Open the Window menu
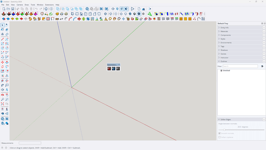This screenshot has width=266, height=150. pos(40,5)
